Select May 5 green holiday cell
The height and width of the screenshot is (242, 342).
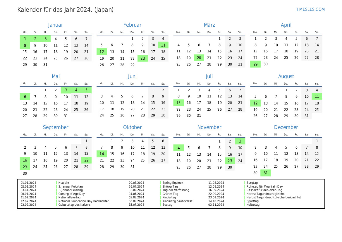click(x=86, y=90)
